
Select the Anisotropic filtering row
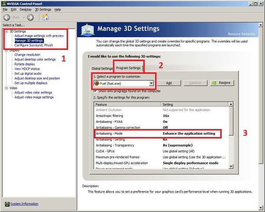click(x=161, y=116)
